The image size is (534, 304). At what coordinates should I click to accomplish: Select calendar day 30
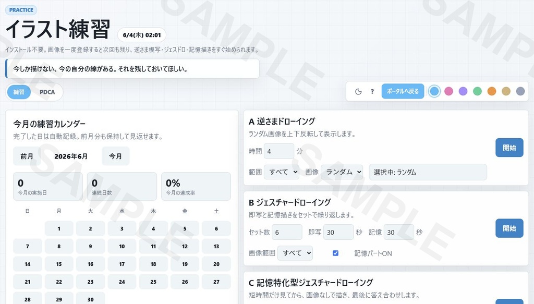90,299
